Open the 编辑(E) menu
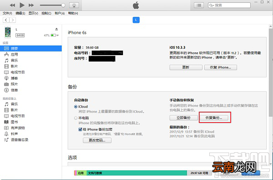Viewport: 273px width, 180px height. [x=20, y=13]
